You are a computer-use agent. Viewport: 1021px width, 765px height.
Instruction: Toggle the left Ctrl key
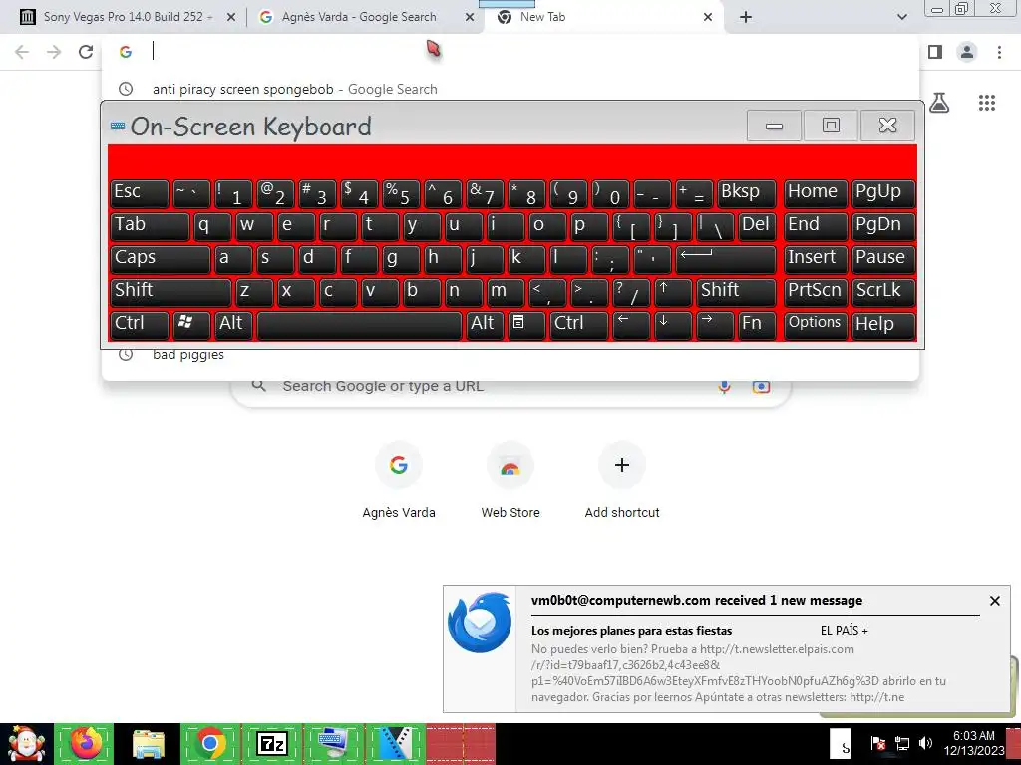(x=140, y=326)
